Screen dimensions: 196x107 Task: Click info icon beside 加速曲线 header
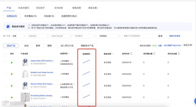(x=91, y=54)
